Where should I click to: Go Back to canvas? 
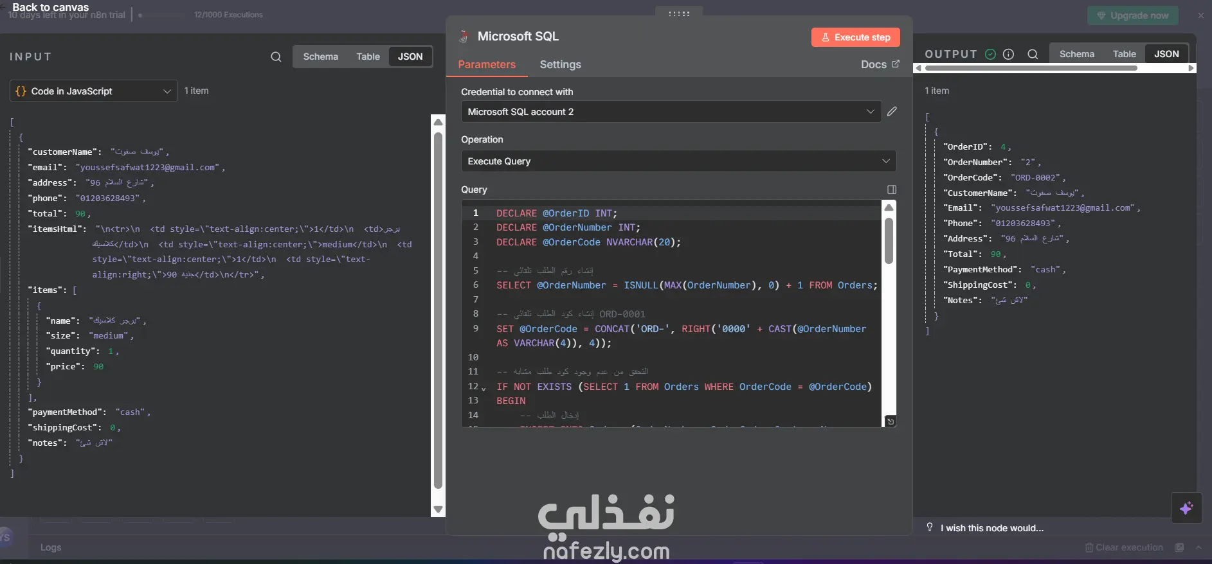click(x=51, y=7)
